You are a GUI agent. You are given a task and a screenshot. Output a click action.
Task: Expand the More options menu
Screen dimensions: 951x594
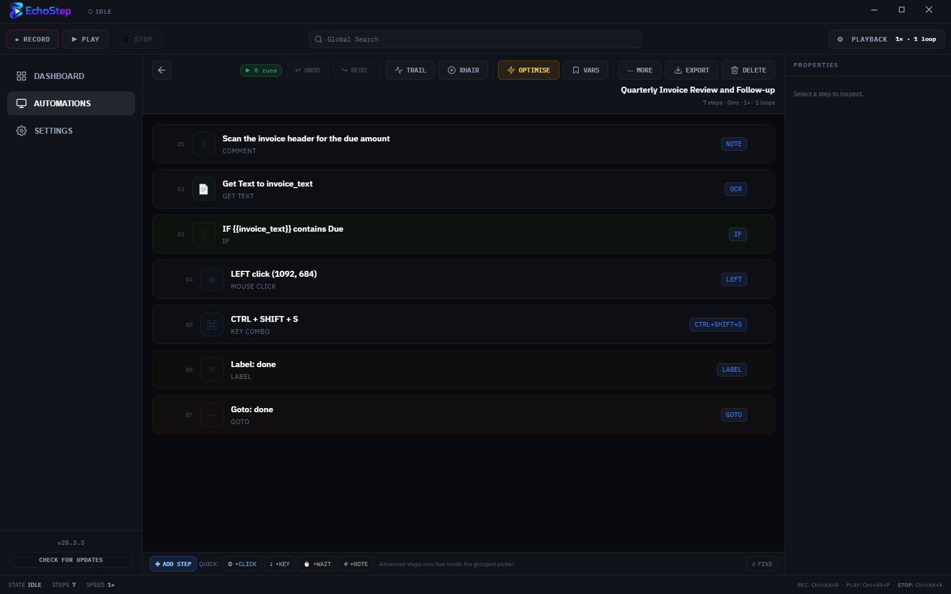click(x=640, y=70)
